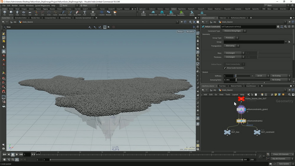
Task: Select the Font shelf tool
Action: tap(85, 13)
